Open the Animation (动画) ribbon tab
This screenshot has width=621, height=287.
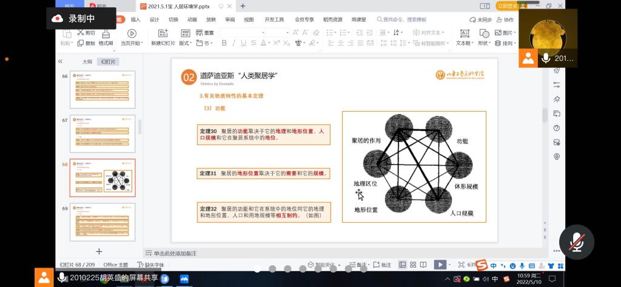192,19
